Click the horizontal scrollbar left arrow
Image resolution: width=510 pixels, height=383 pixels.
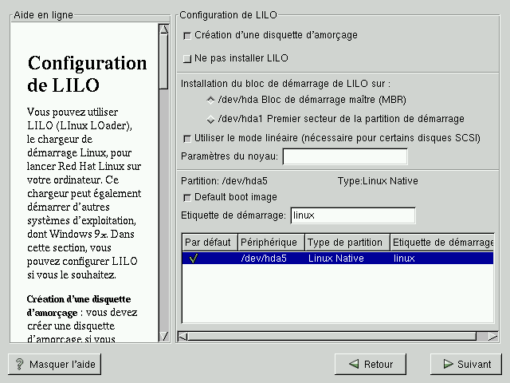[x=182, y=337]
